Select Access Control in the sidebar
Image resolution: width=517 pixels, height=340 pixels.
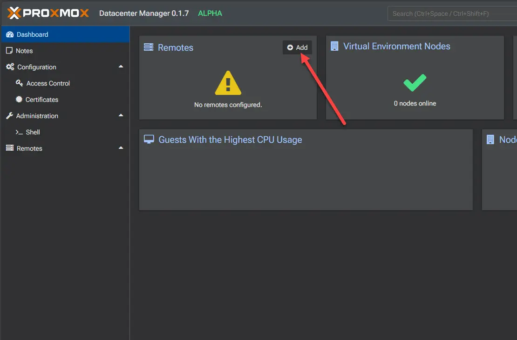48,83
